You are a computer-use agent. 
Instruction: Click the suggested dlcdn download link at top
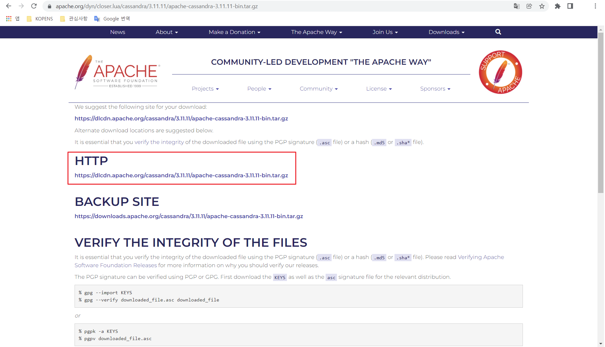click(181, 118)
